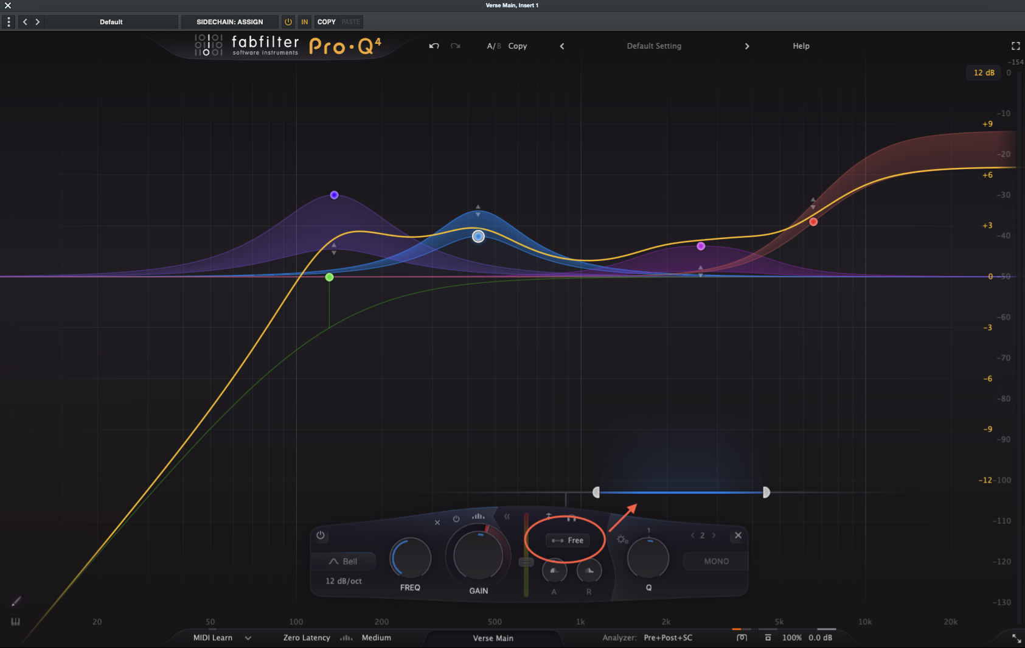Collapse band controls with the double-chevron
The width and height of the screenshot is (1025, 648).
(507, 517)
